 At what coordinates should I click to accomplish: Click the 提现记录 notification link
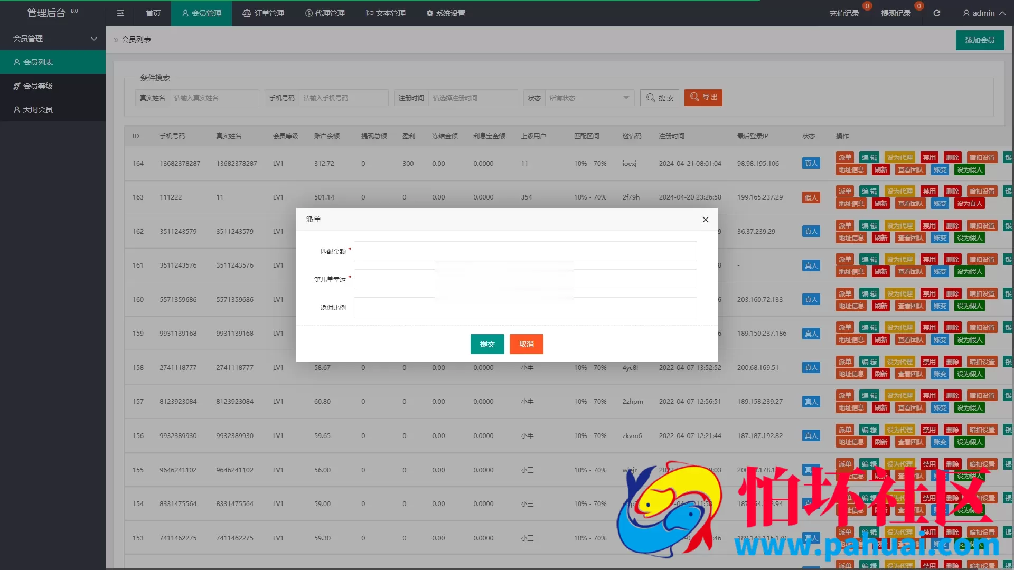896,13
